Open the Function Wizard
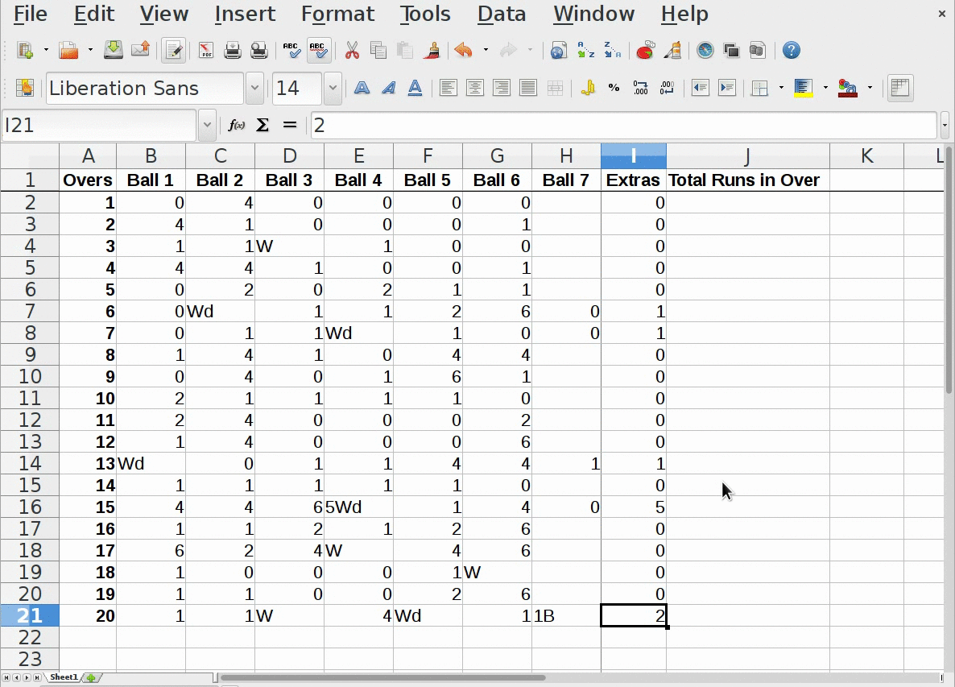Image resolution: width=955 pixels, height=687 pixels. pyautogui.click(x=237, y=125)
